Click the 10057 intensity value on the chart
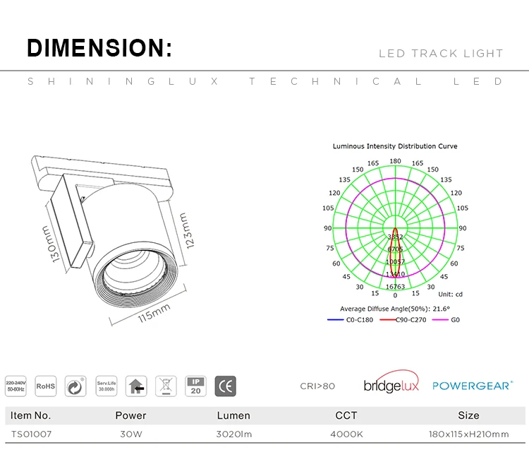The image size is (529, 474). [396, 261]
